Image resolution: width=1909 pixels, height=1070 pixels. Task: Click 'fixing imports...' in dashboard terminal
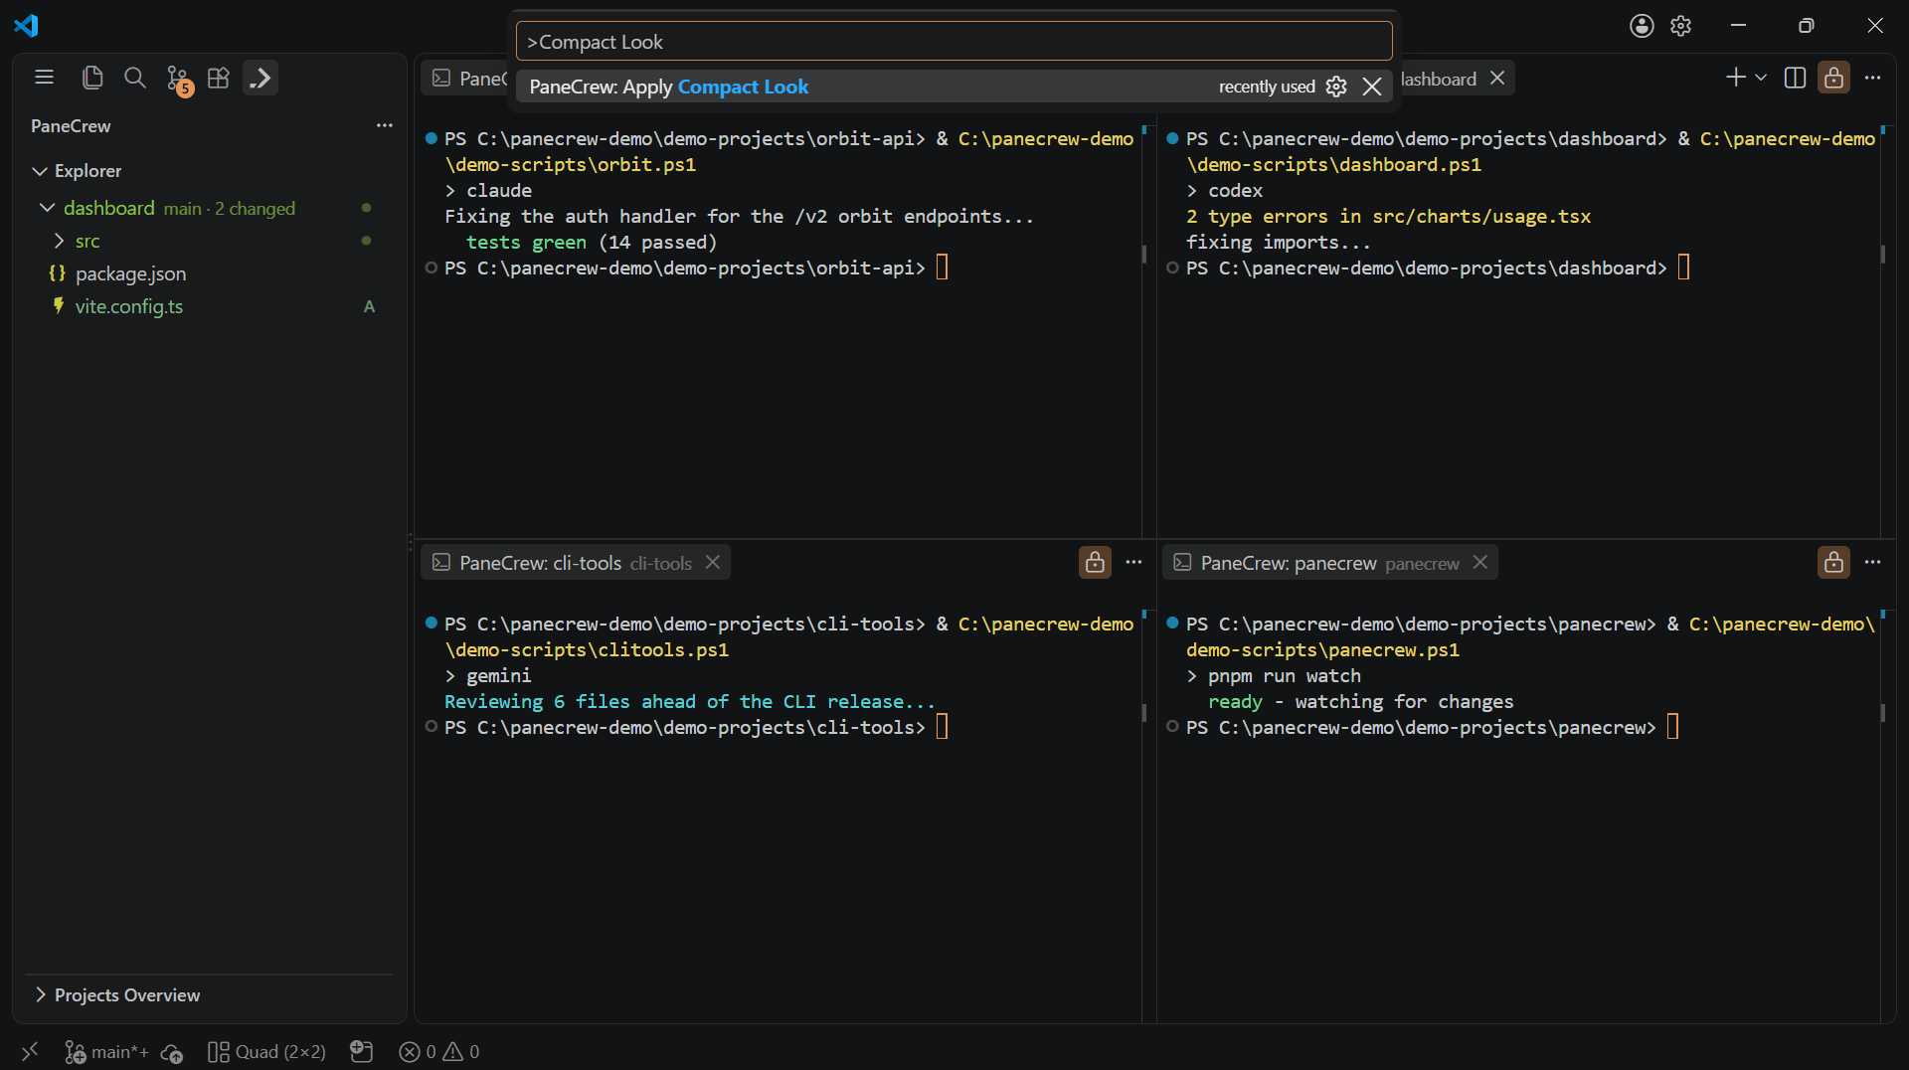click(x=1279, y=242)
